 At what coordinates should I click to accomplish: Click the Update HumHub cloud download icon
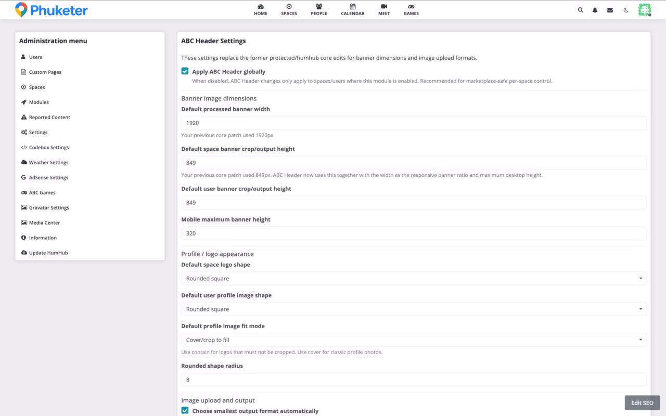click(24, 253)
